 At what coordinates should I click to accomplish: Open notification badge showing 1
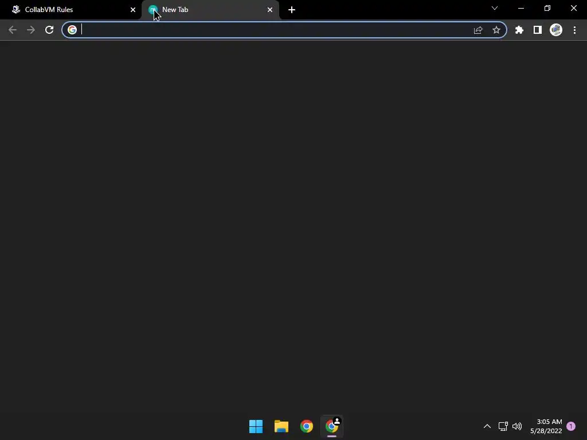(571, 426)
